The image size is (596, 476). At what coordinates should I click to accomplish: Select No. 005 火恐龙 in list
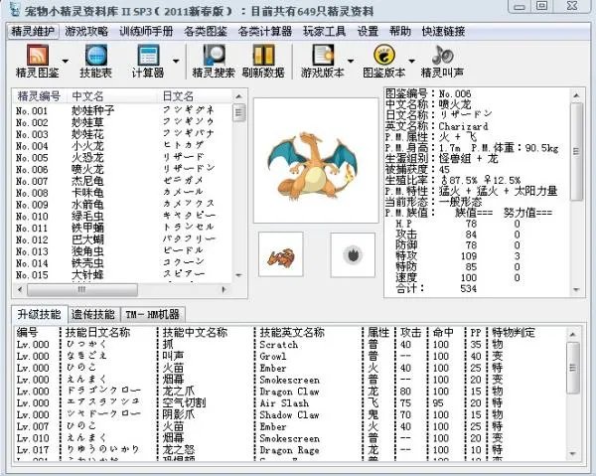tap(121, 157)
